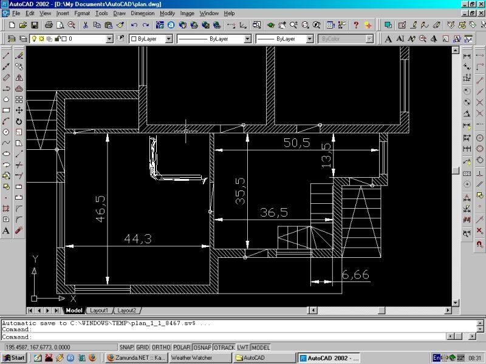Image resolution: width=486 pixels, height=364 pixels.
Task: Select the Line tool in Draw toolbar
Action: [x=6, y=56]
